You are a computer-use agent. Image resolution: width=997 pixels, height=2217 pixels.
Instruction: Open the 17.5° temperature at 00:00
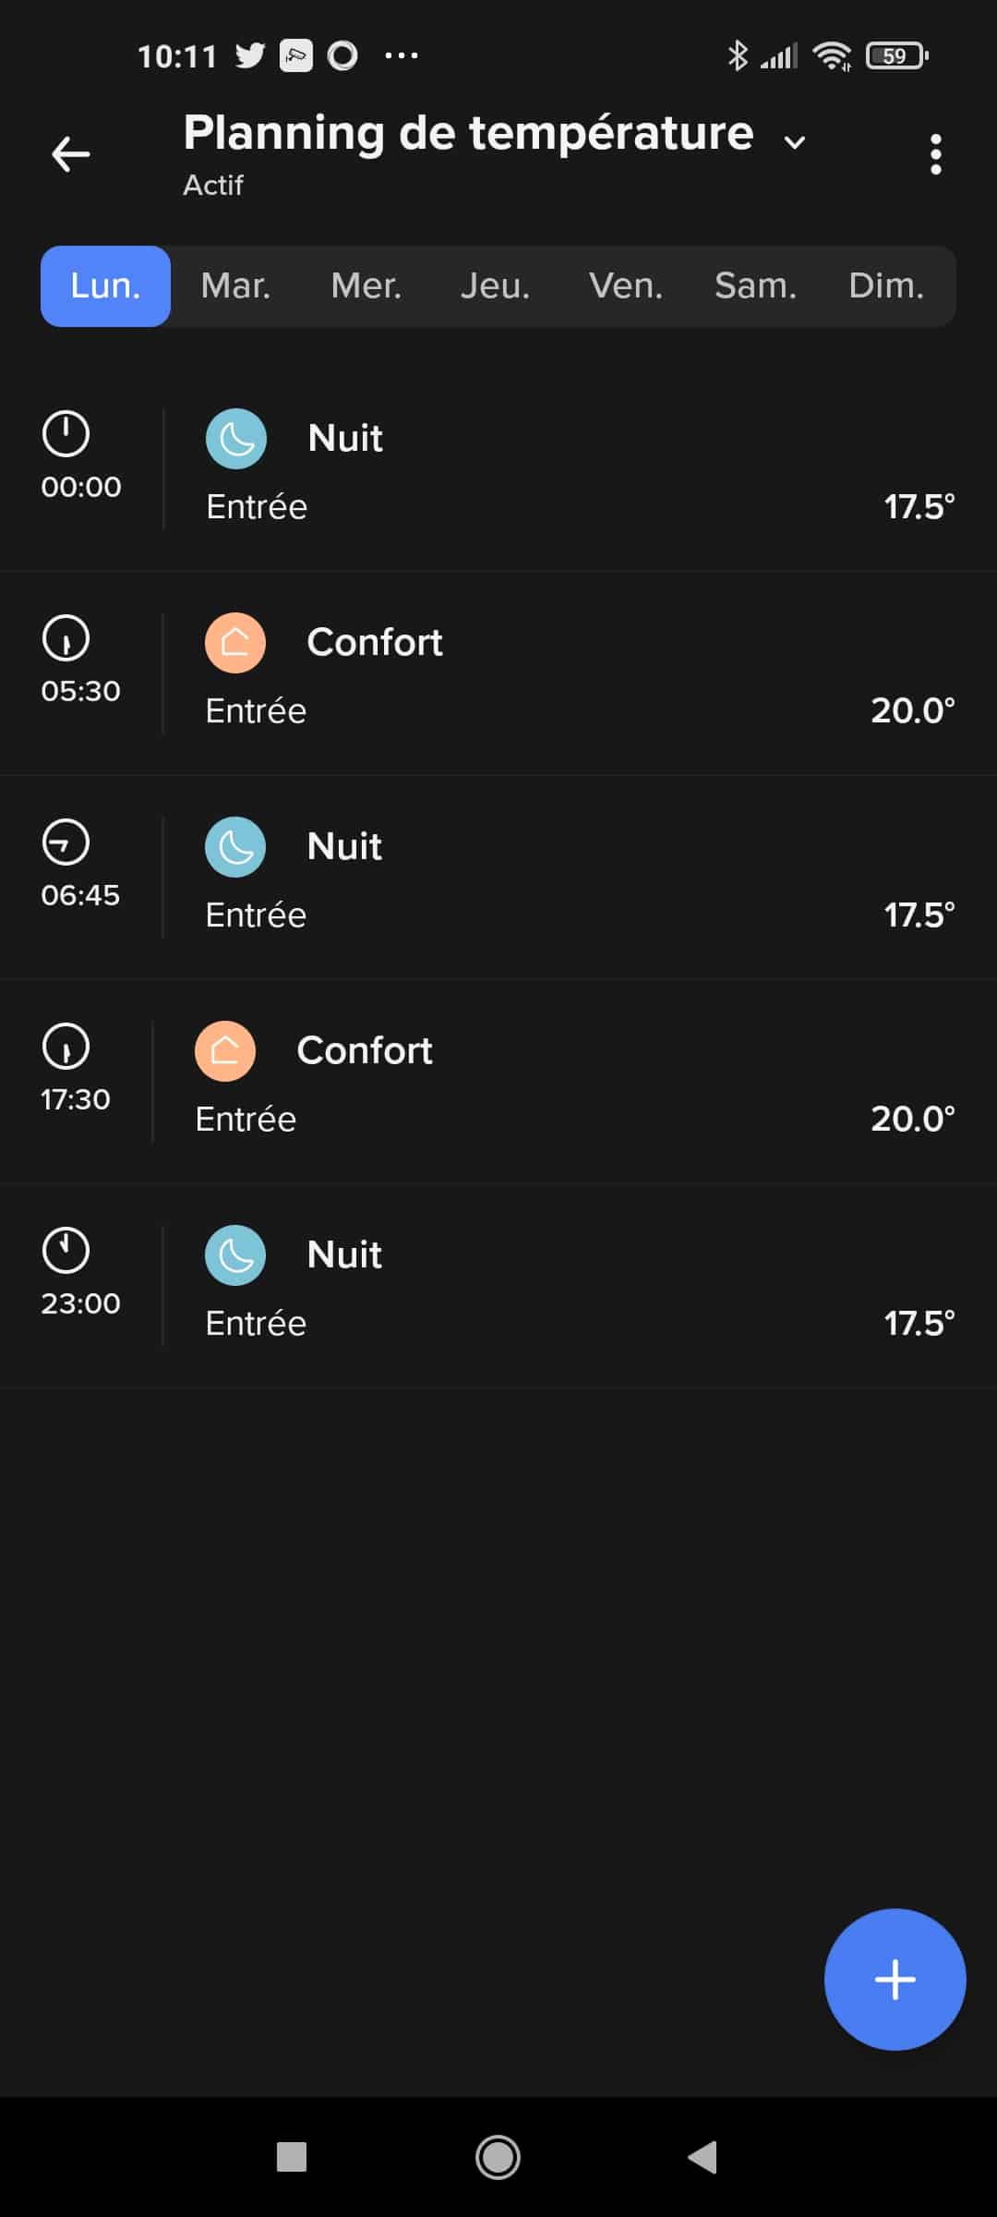919,507
